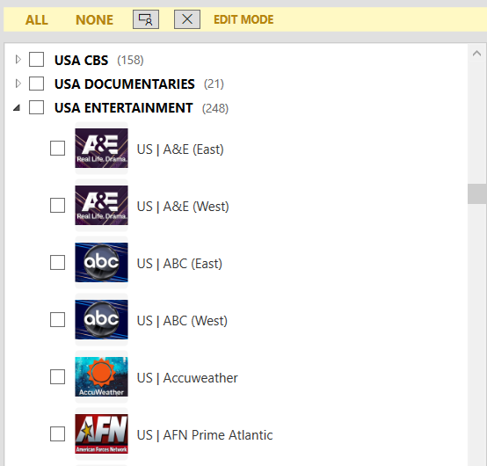The height and width of the screenshot is (466, 487).
Task: Enable the US | A&E (East) checkbox
Action: 57,149
